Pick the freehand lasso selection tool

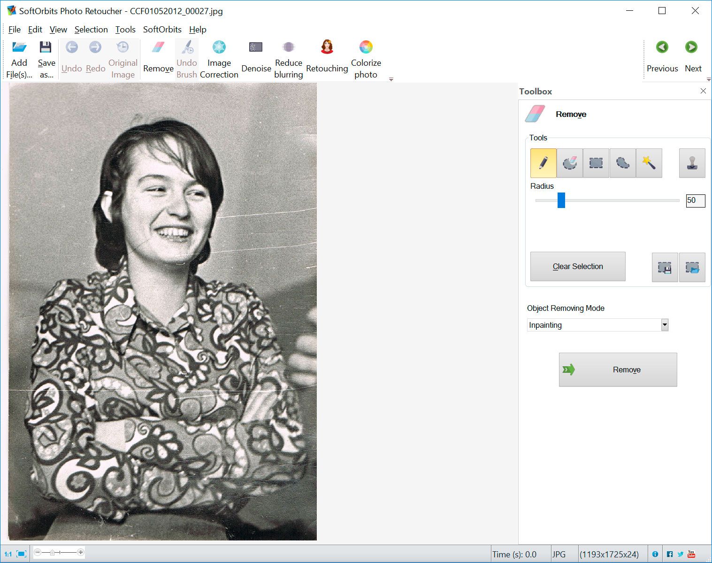point(622,163)
